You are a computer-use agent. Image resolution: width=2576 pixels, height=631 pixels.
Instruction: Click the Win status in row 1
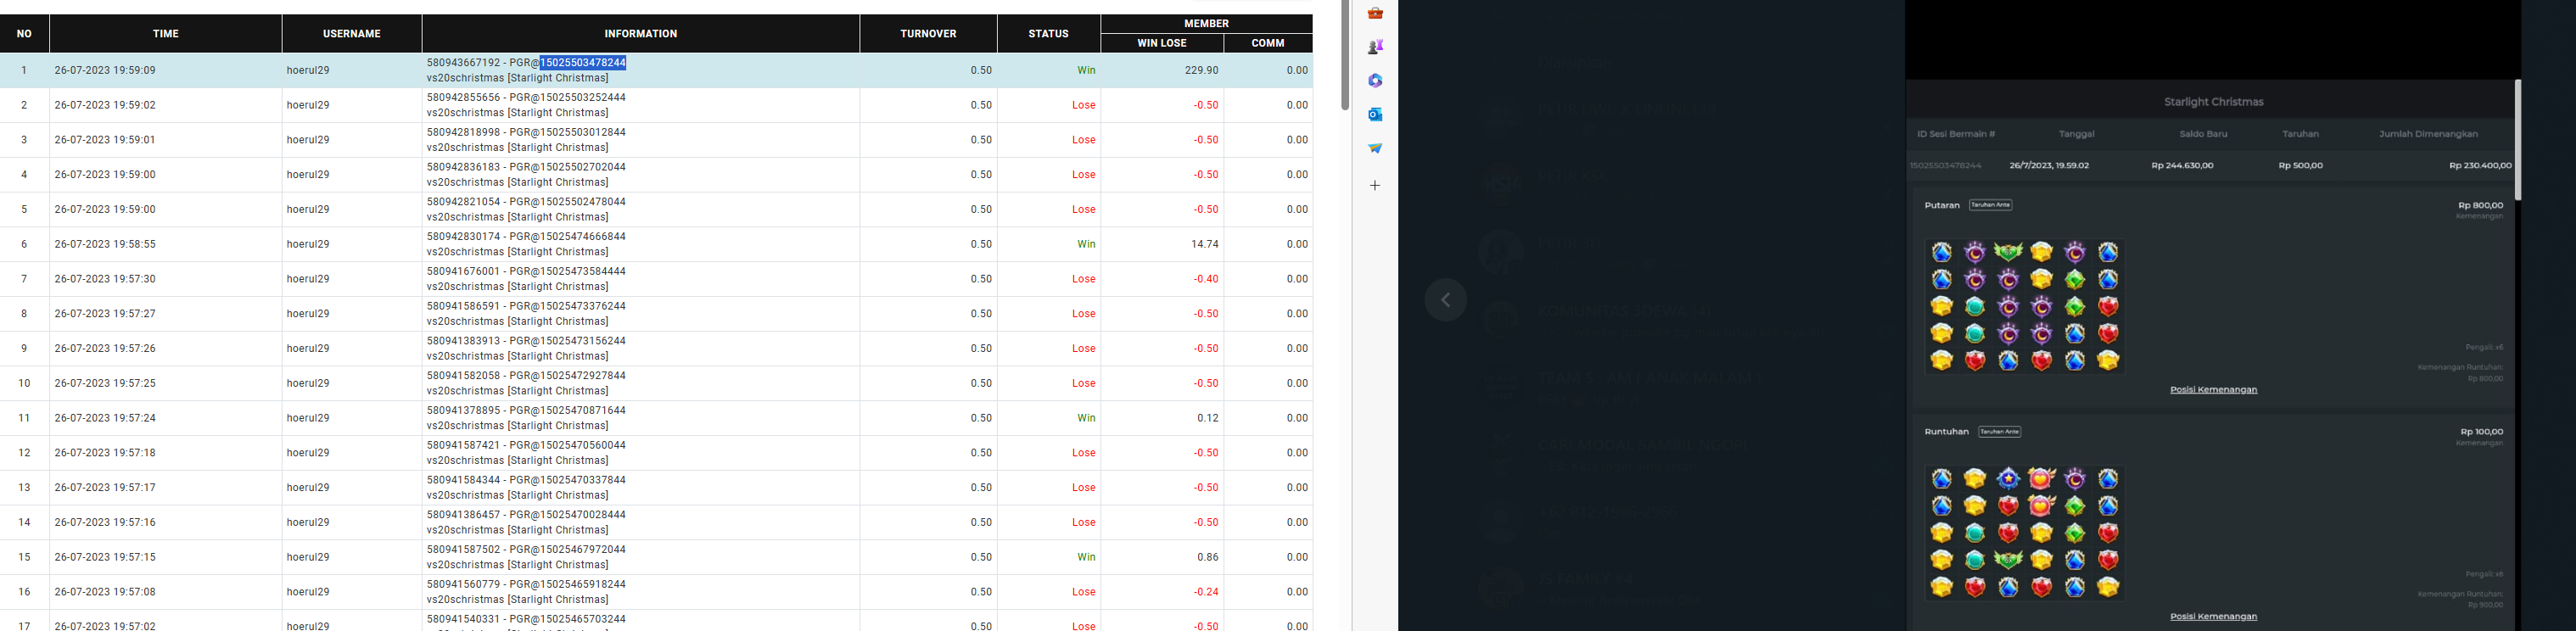pos(1086,71)
